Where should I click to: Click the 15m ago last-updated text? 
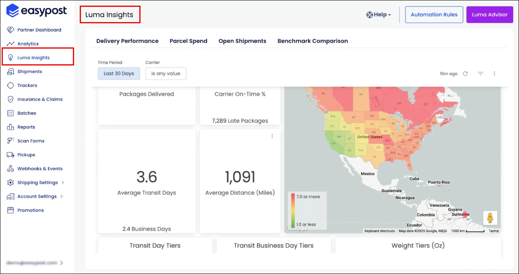coord(449,74)
